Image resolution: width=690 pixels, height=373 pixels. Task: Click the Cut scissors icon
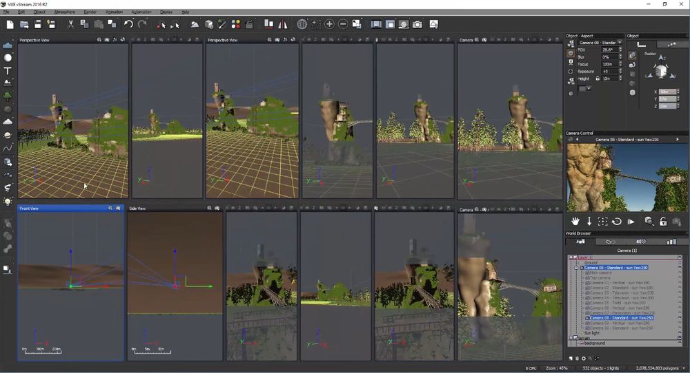pyautogui.click(x=70, y=24)
